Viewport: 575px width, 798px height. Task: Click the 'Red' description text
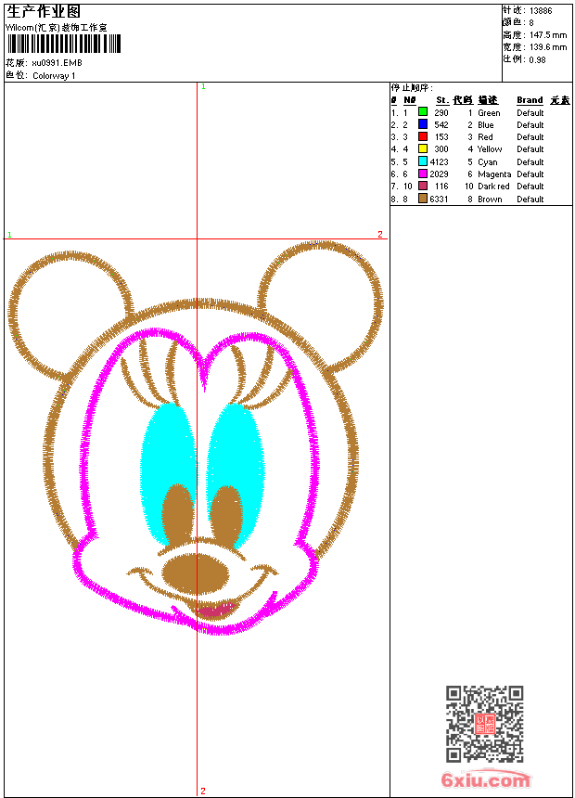click(x=485, y=137)
